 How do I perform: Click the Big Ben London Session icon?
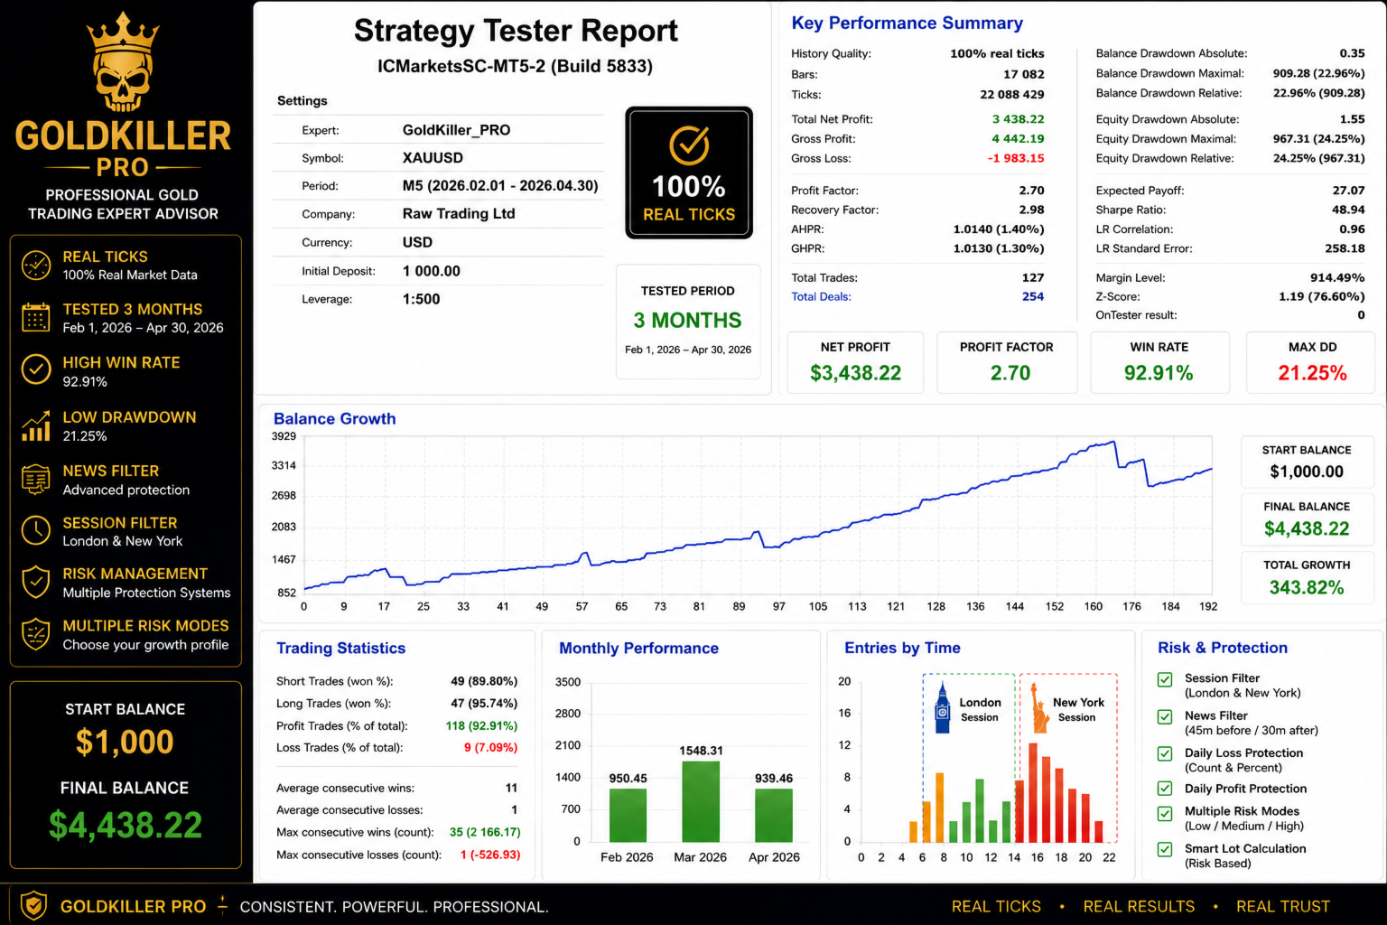[x=943, y=707]
